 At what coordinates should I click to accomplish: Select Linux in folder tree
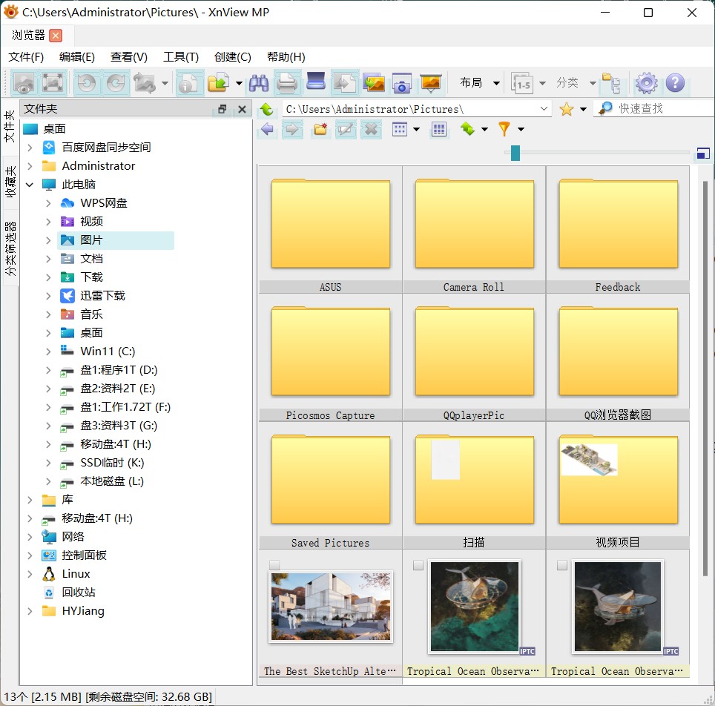click(76, 574)
